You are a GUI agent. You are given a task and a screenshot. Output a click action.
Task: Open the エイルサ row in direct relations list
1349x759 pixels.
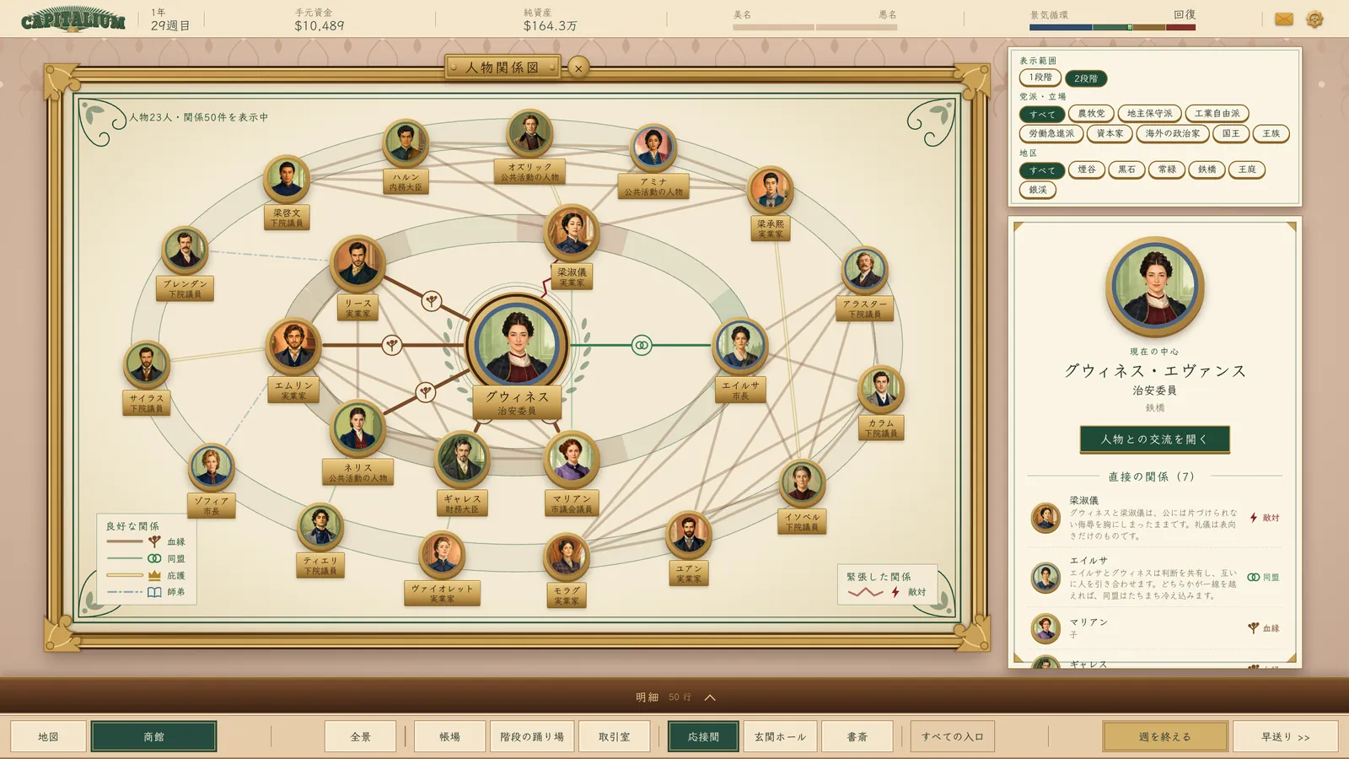pyautogui.click(x=1155, y=578)
